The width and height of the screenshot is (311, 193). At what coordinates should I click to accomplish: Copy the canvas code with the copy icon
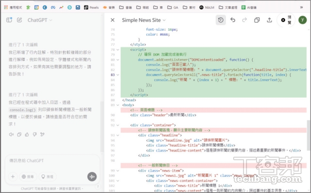point(257,20)
